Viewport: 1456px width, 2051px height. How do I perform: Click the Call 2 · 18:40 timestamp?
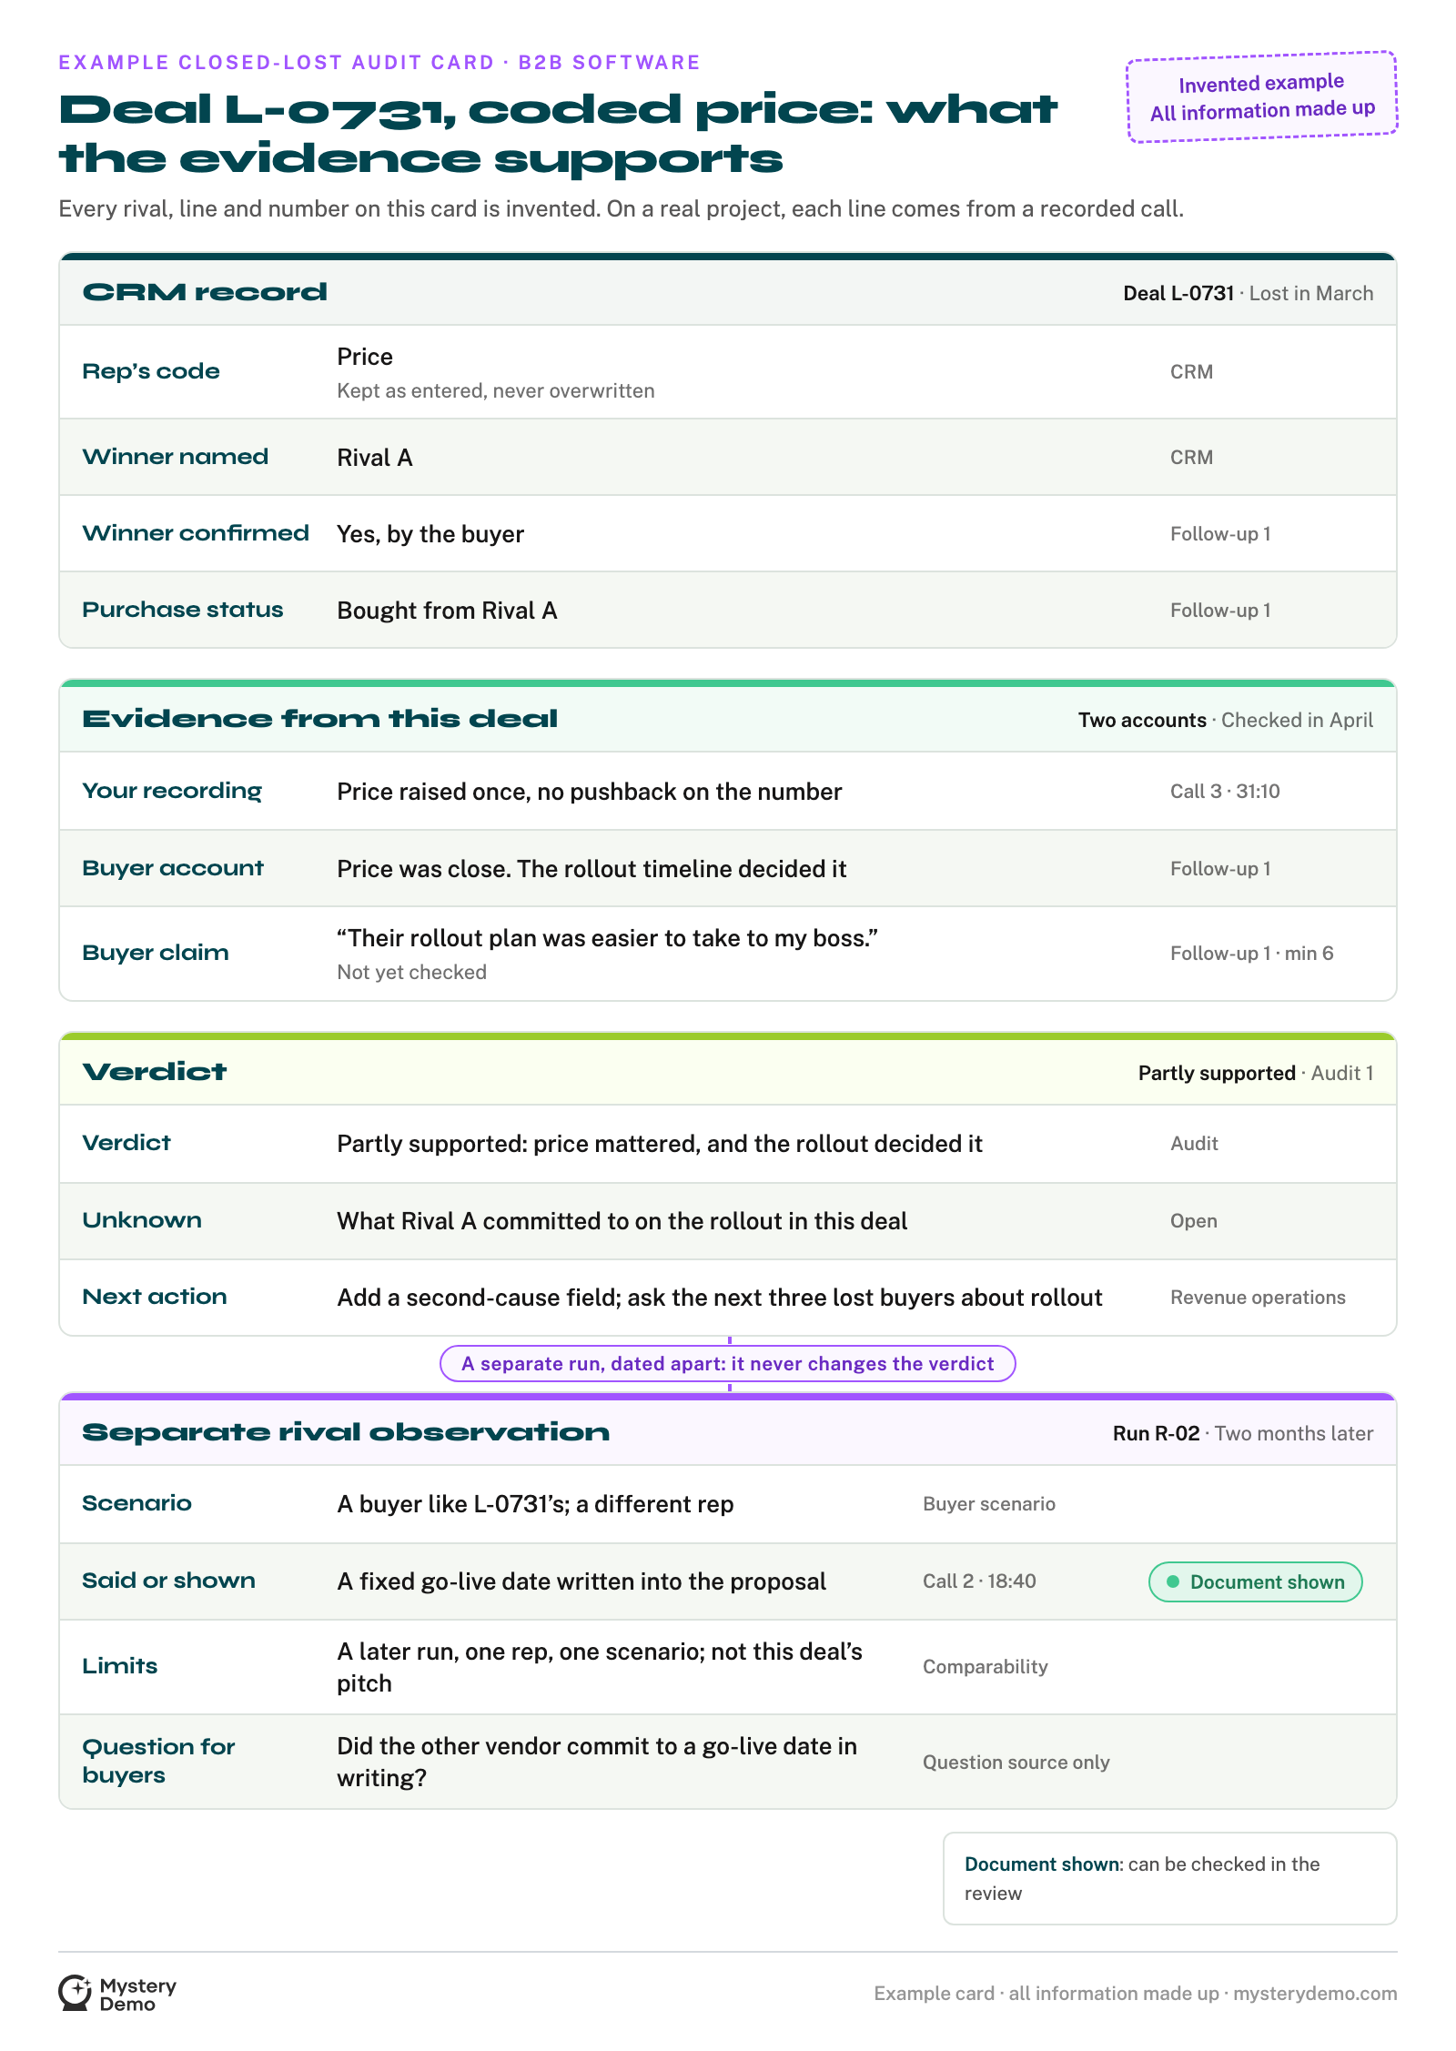[x=979, y=1581]
